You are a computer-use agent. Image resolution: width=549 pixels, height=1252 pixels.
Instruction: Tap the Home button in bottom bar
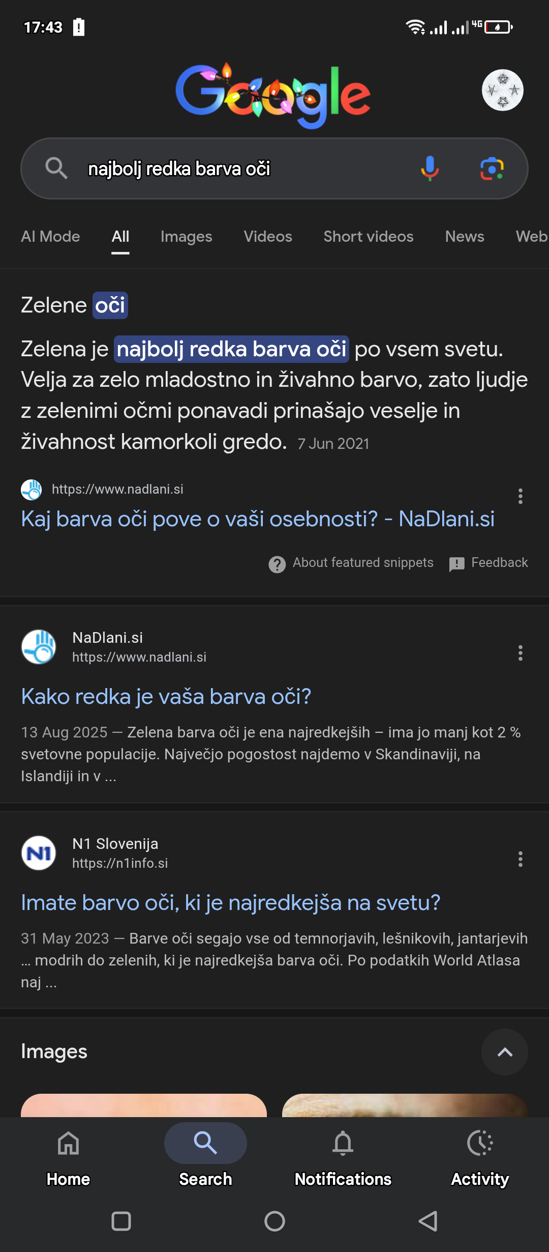[x=69, y=1155]
